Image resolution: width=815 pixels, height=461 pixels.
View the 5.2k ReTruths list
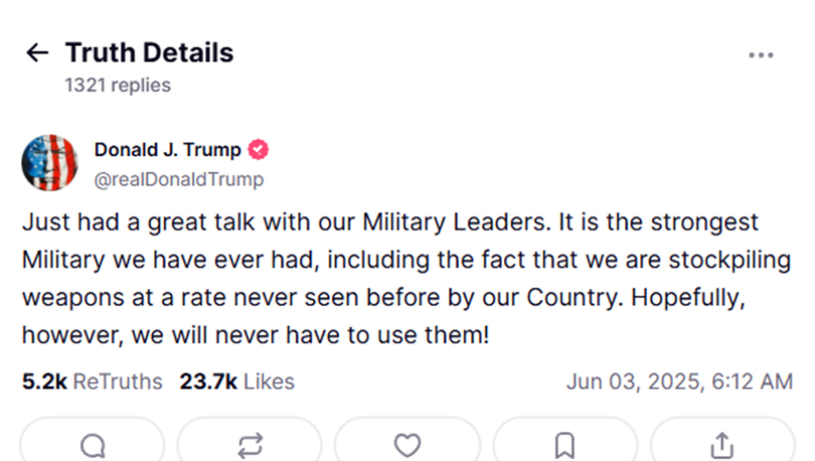point(92,381)
